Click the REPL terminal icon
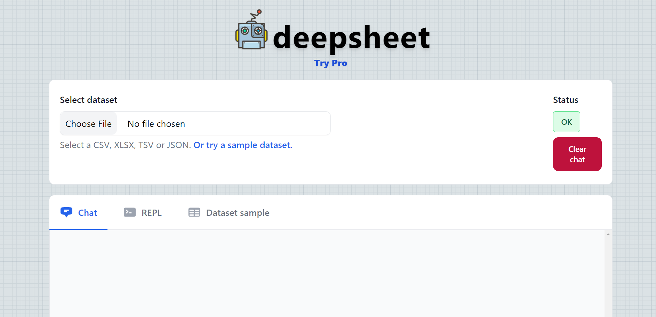 click(x=129, y=212)
